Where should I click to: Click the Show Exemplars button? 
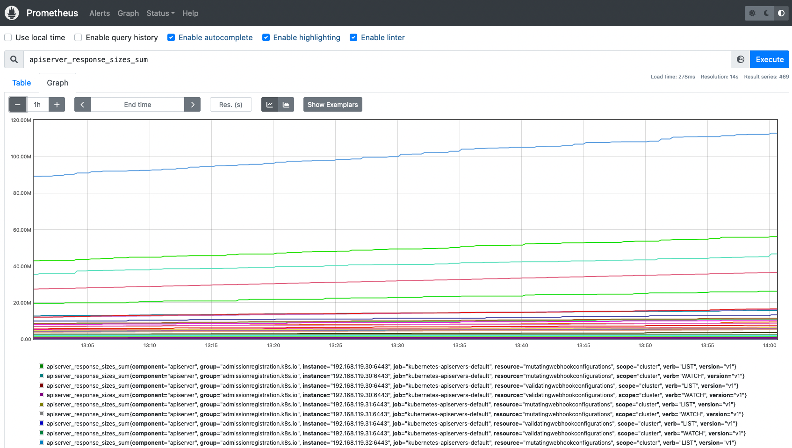[x=333, y=105]
